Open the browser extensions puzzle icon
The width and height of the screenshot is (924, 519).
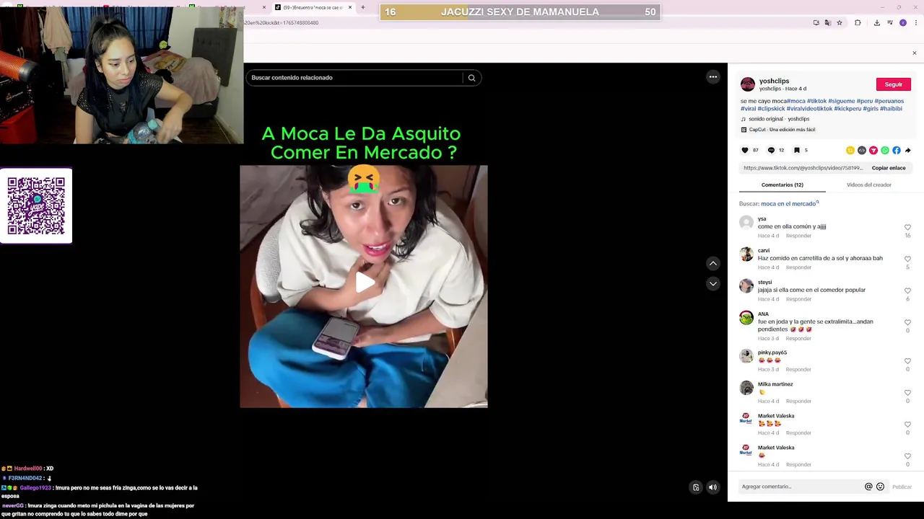(x=858, y=23)
